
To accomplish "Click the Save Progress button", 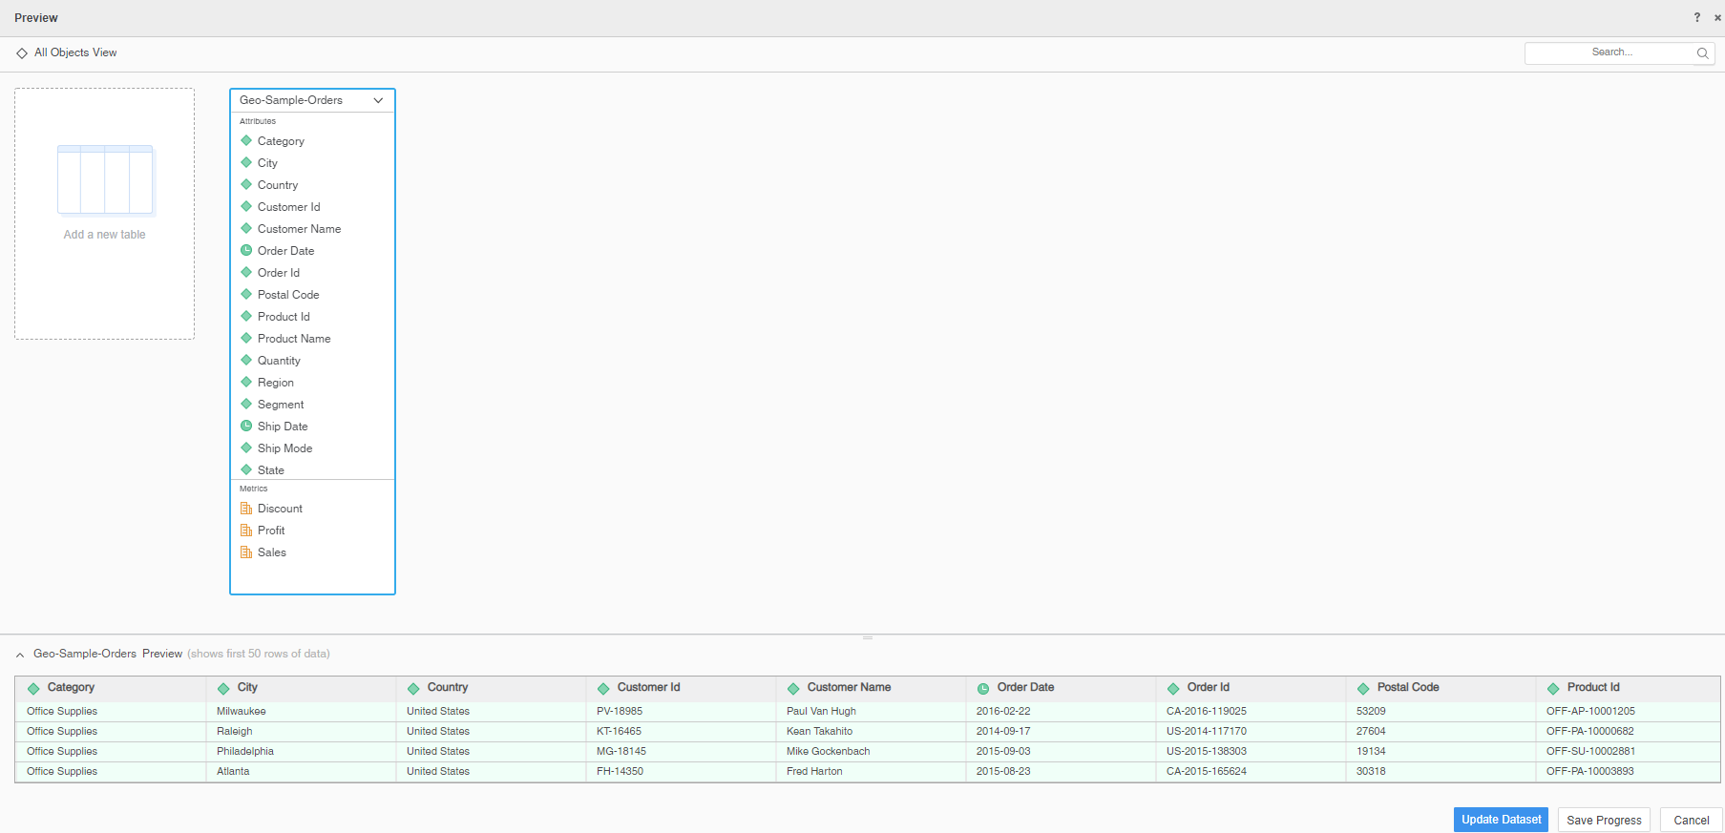I will 1603,820.
